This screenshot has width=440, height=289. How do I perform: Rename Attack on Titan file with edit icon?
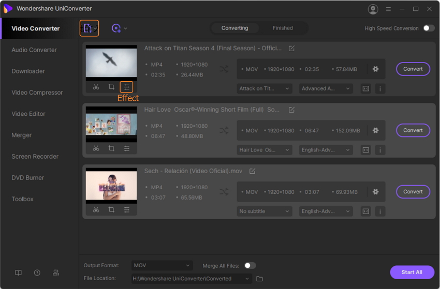[x=291, y=49]
